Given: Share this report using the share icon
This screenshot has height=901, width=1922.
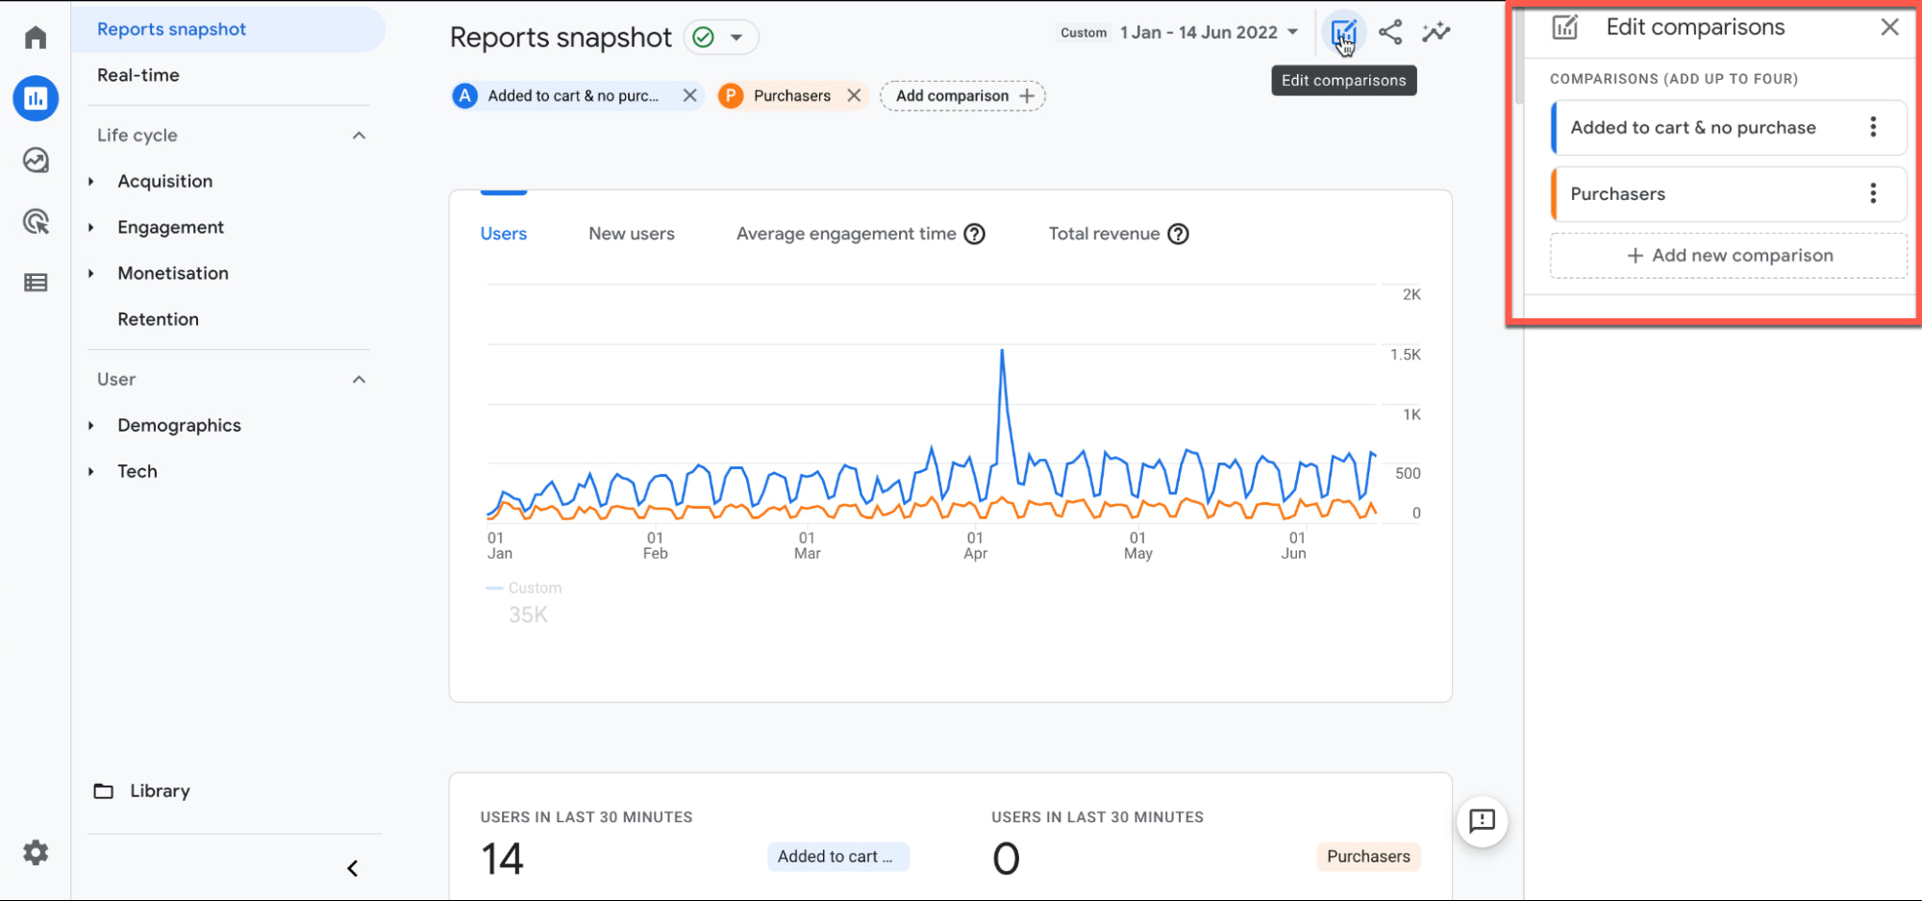Looking at the screenshot, I should 1389,32.
